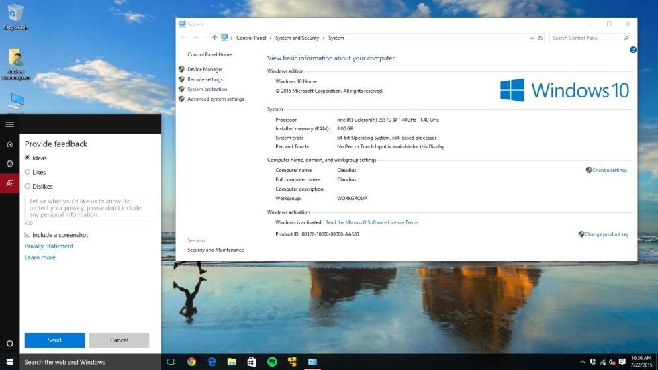Go to Control Panel Home
The image size is (658, 370).
(x=209, y=54)
